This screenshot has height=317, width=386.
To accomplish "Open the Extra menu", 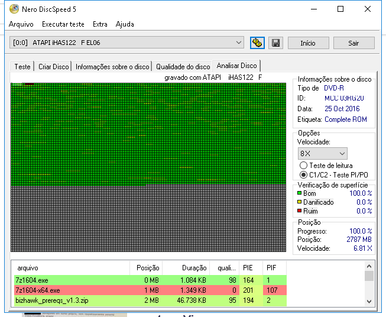I will 100,24.
